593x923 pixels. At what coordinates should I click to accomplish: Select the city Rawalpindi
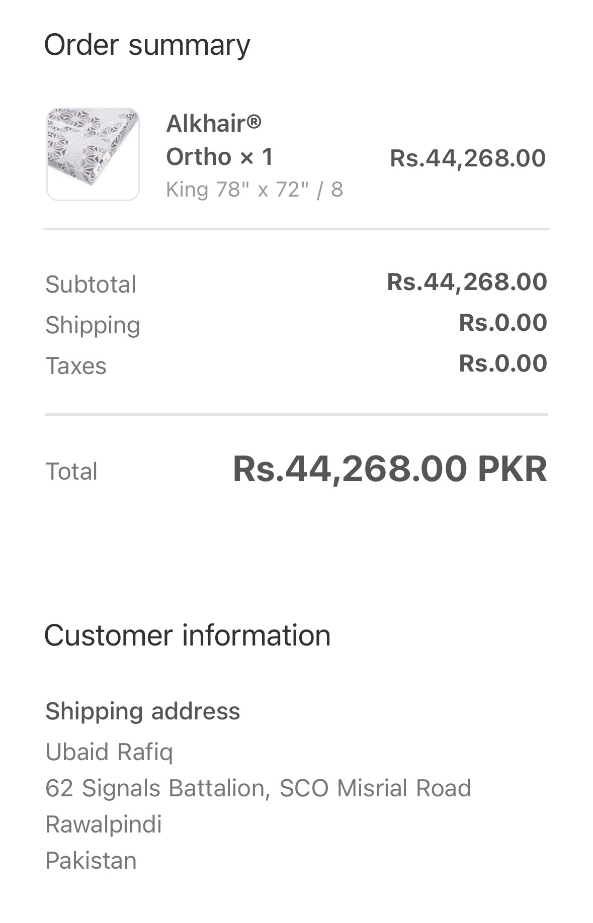tap(104, 824)
